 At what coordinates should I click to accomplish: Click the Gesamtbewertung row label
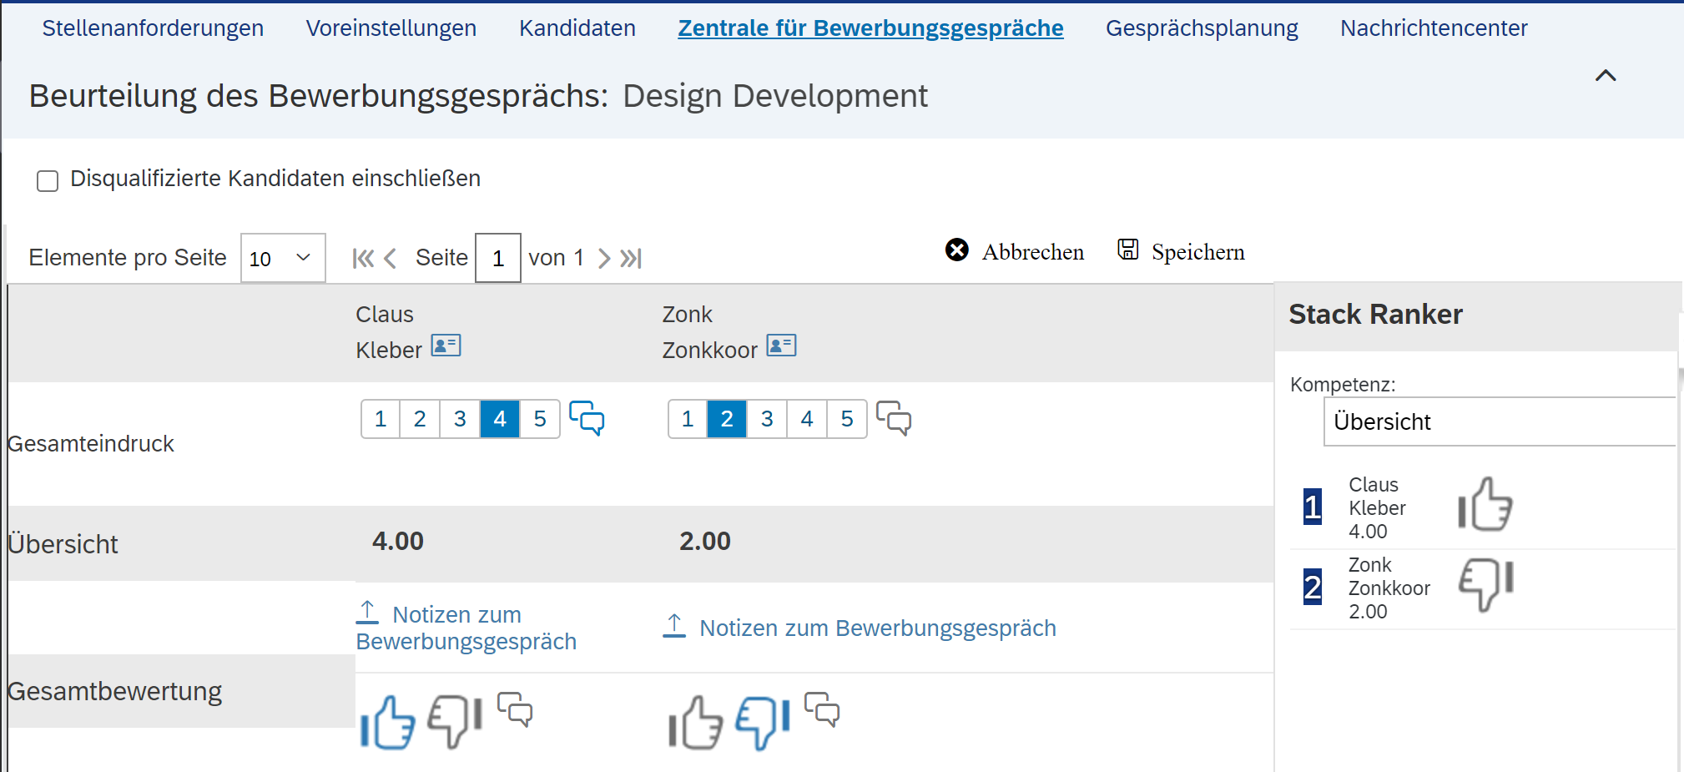pyautogui.click(x=114, y=691)
